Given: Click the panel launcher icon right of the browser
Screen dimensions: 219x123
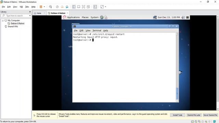Looking at the screenshot, I should tap(106, 17).
